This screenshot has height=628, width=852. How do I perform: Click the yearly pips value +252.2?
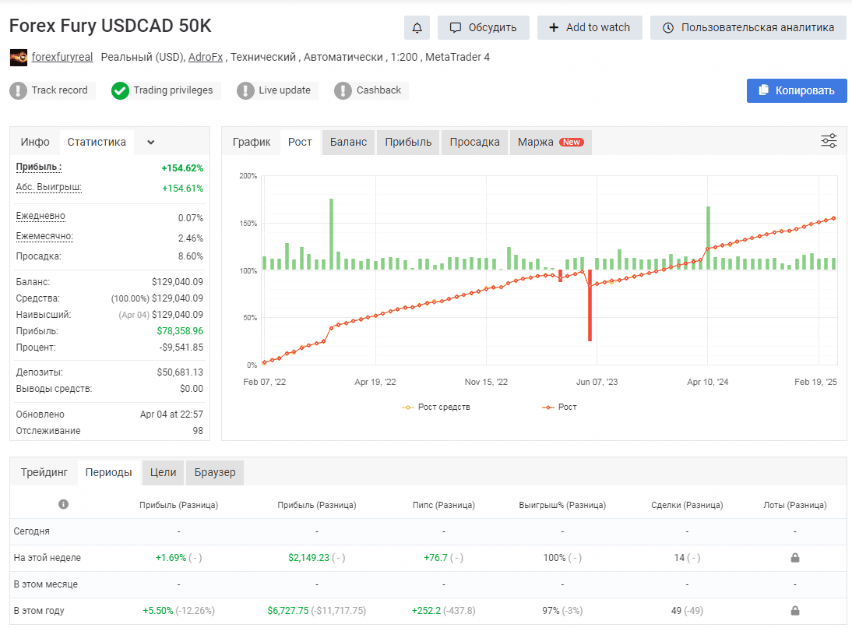426,611
